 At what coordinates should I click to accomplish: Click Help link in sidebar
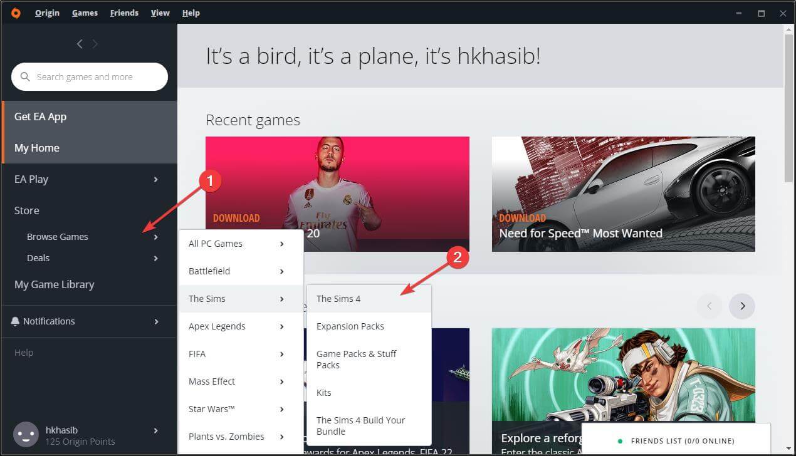(x=24, y=353)
